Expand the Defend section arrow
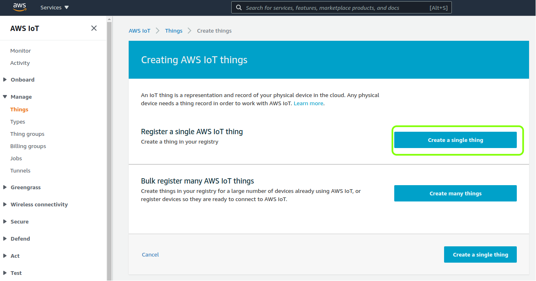The width and height of the screenshot is (536, 281). click(5, 239)
